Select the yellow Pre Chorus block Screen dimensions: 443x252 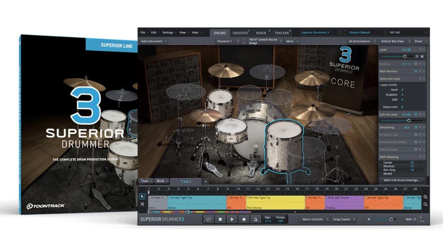(x=275, y=203)
